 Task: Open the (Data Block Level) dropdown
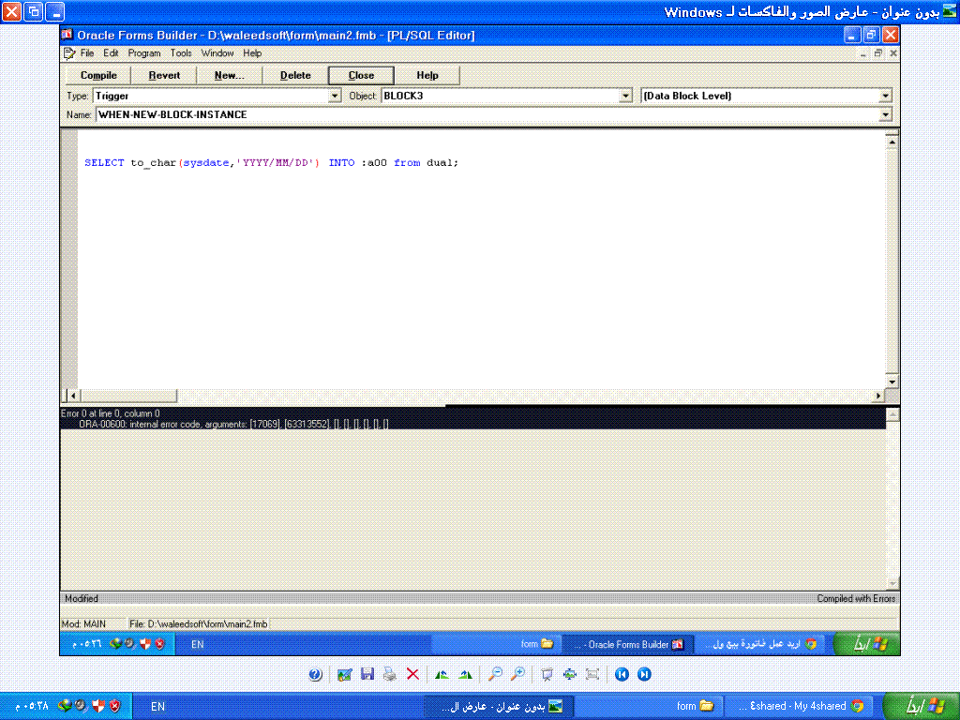885,96
